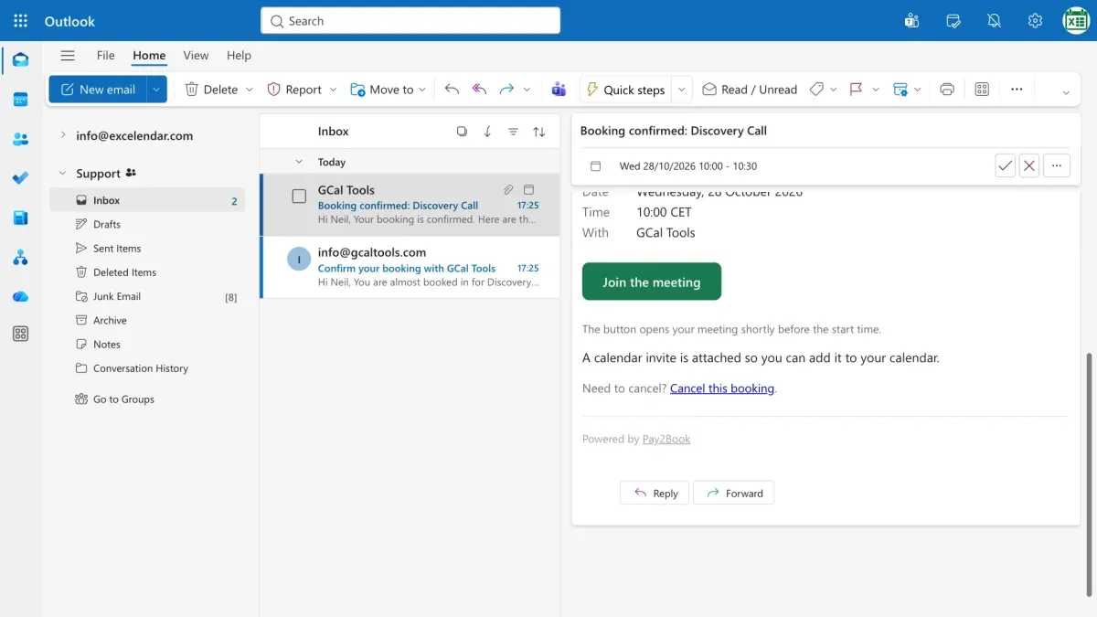Toggle Read / Unread status
This screenshot has height=617, width=1097.
coord(750,90)
